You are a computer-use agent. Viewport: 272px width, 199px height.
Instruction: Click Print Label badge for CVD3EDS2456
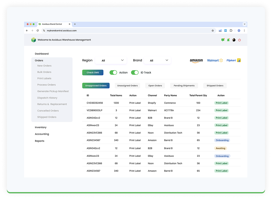coord(221,103)
